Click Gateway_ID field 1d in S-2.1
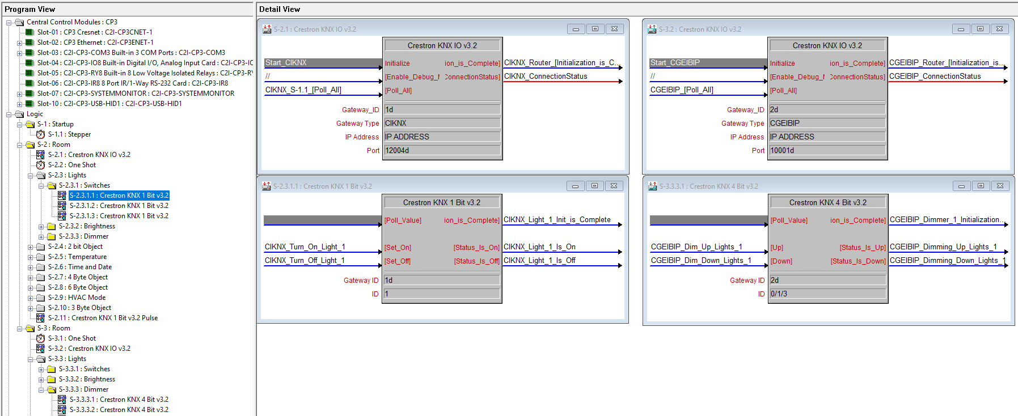This screenshot has height=416, width=1018. 442,109
